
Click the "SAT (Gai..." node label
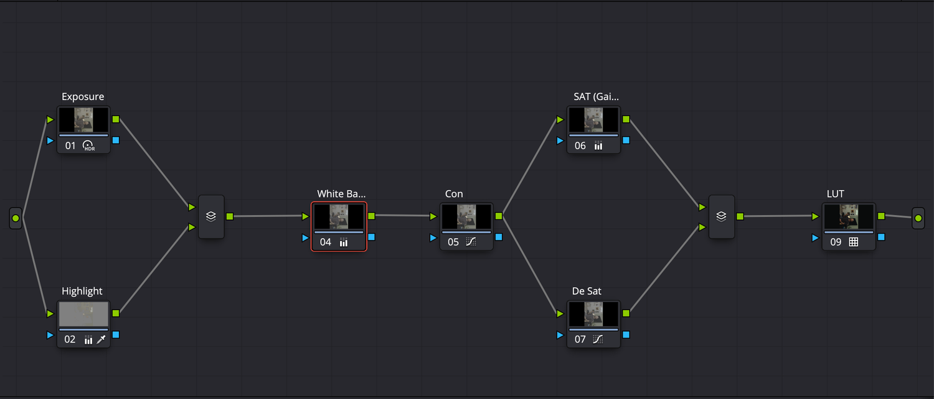point(597,97)
